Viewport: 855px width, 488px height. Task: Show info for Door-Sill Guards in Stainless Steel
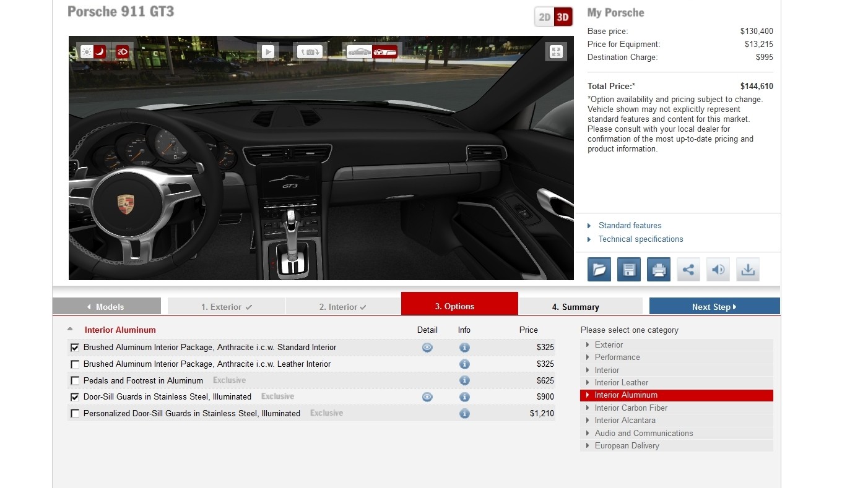464,397
